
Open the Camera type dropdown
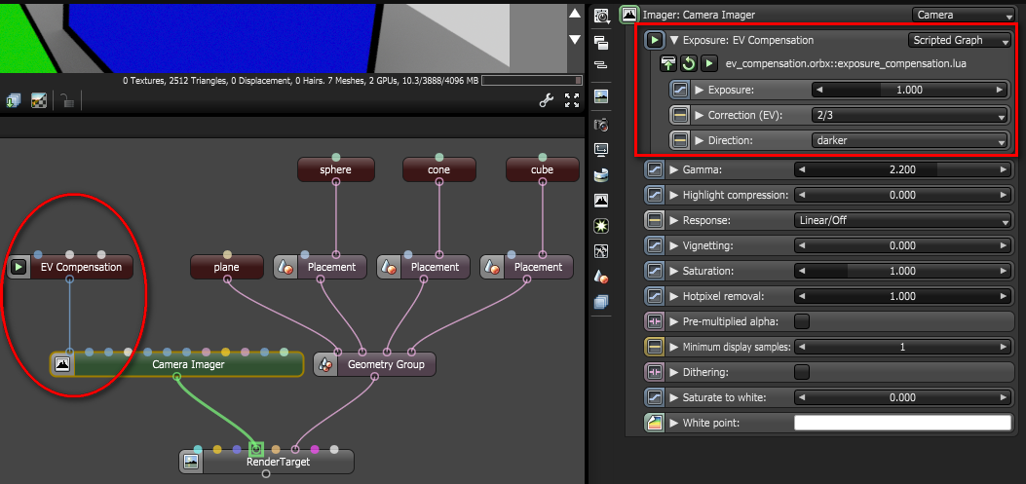coord(963,15)
